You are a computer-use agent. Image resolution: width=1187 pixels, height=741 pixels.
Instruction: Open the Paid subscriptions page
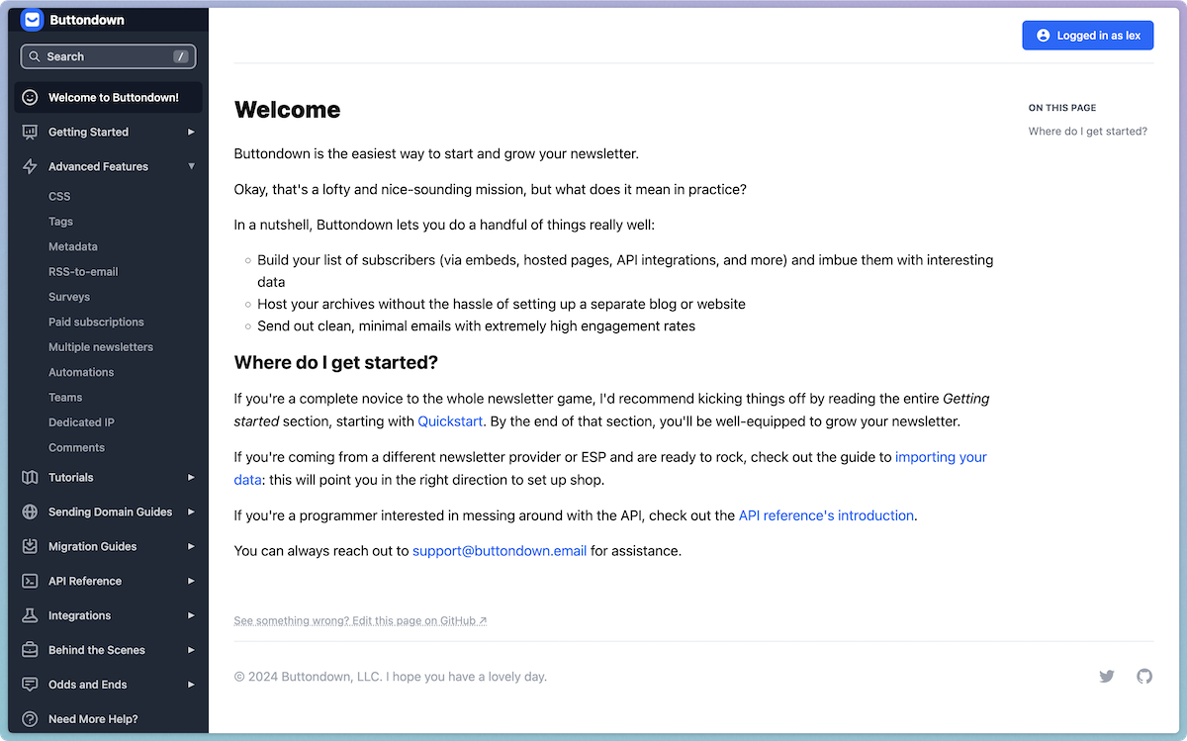(x=95, y=322)
